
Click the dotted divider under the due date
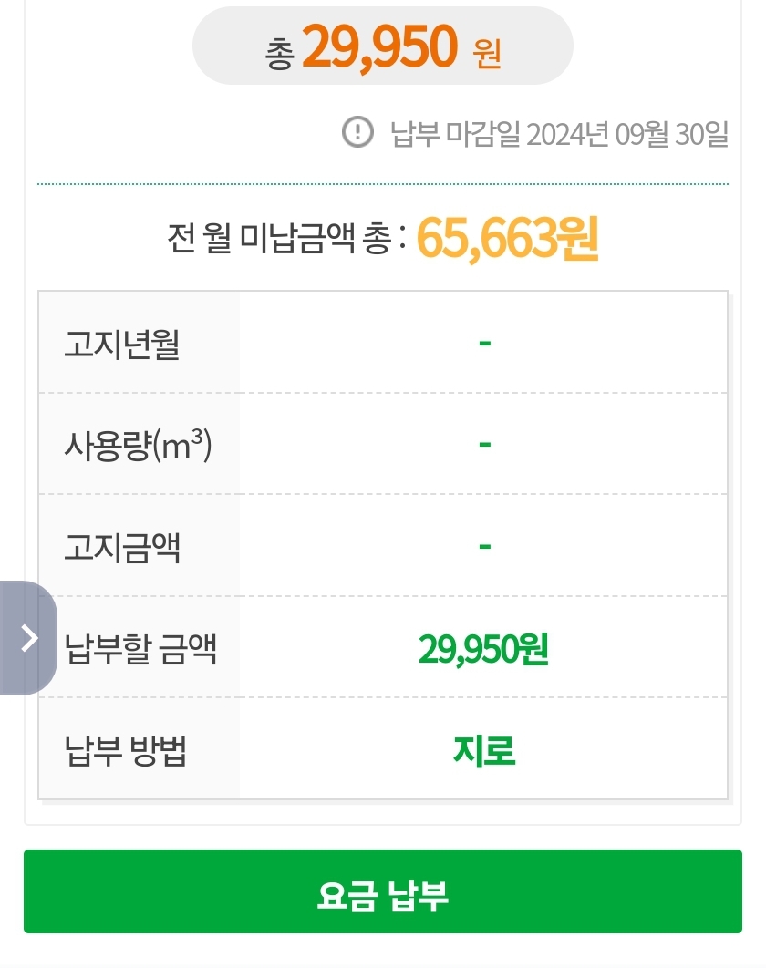coord(383,184)
